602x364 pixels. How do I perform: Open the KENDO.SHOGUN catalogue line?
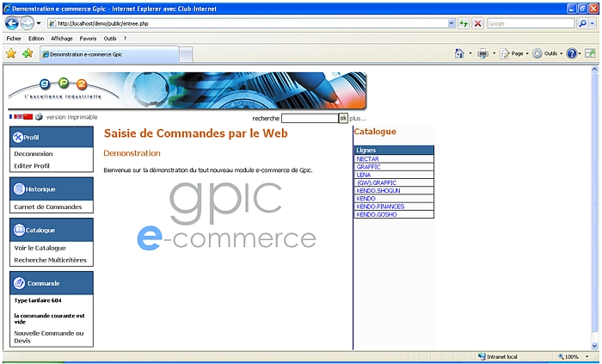378,190
